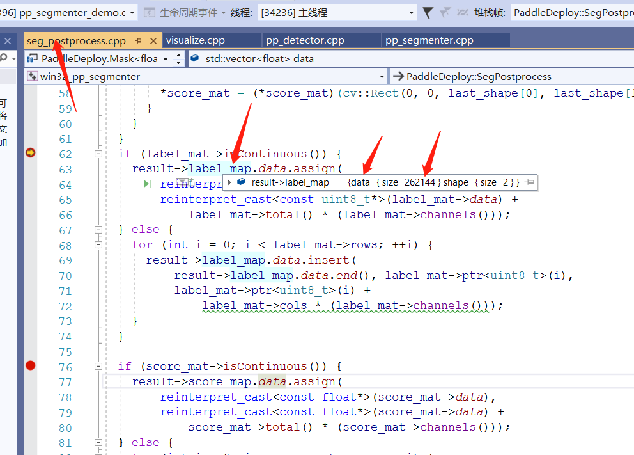Click the green run-to-cursor arrow at line 64
The width and height of the screenshot is (634, 455).
coord(148,184)
